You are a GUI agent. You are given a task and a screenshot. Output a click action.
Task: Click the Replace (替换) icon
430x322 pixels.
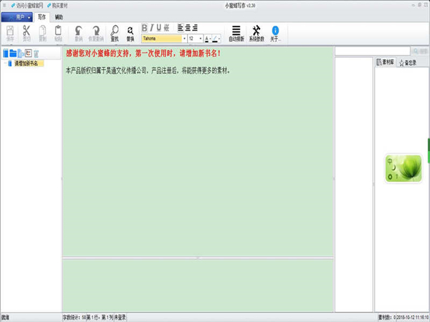(130, 32)
